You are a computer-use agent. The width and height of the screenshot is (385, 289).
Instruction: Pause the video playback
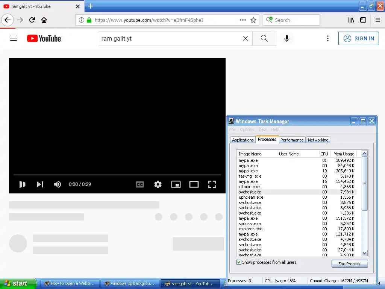[x=22, y=184]
